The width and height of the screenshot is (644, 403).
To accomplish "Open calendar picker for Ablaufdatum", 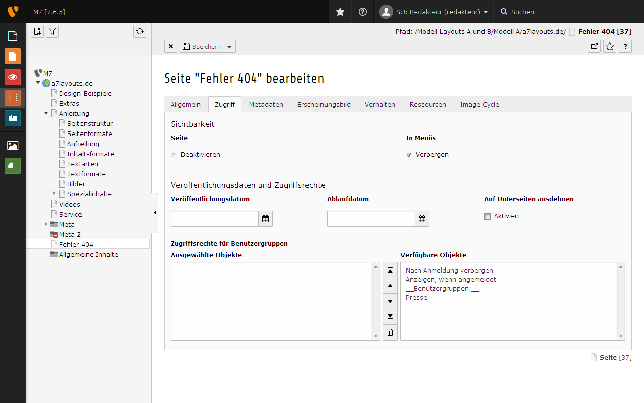I will point(422,219).
